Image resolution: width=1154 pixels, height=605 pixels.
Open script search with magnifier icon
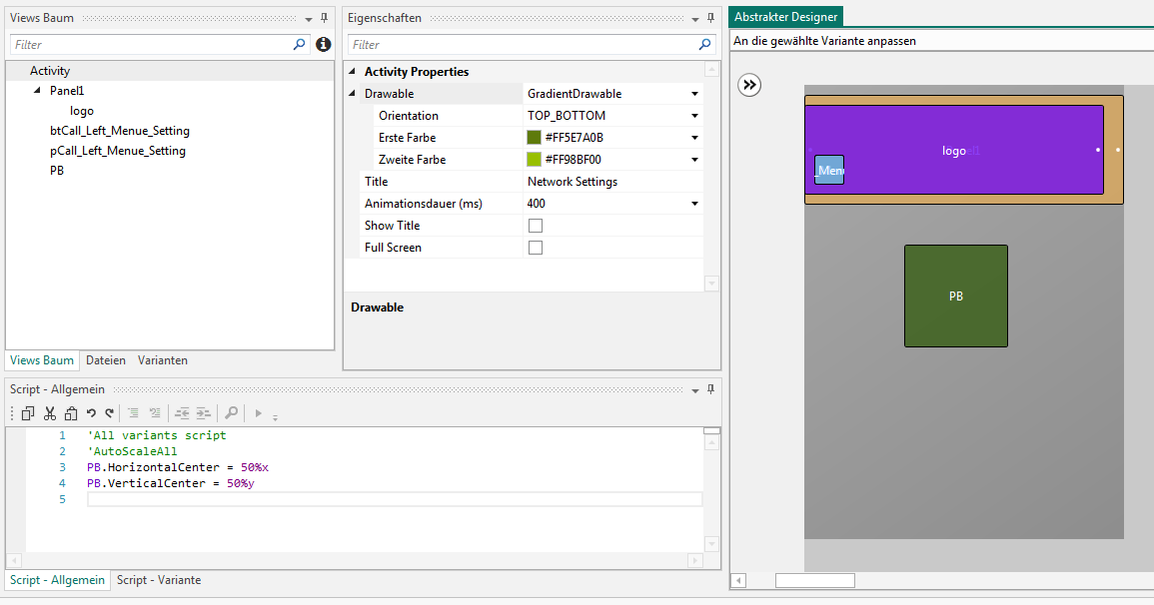pyautogui.click(x=231, y=412)
